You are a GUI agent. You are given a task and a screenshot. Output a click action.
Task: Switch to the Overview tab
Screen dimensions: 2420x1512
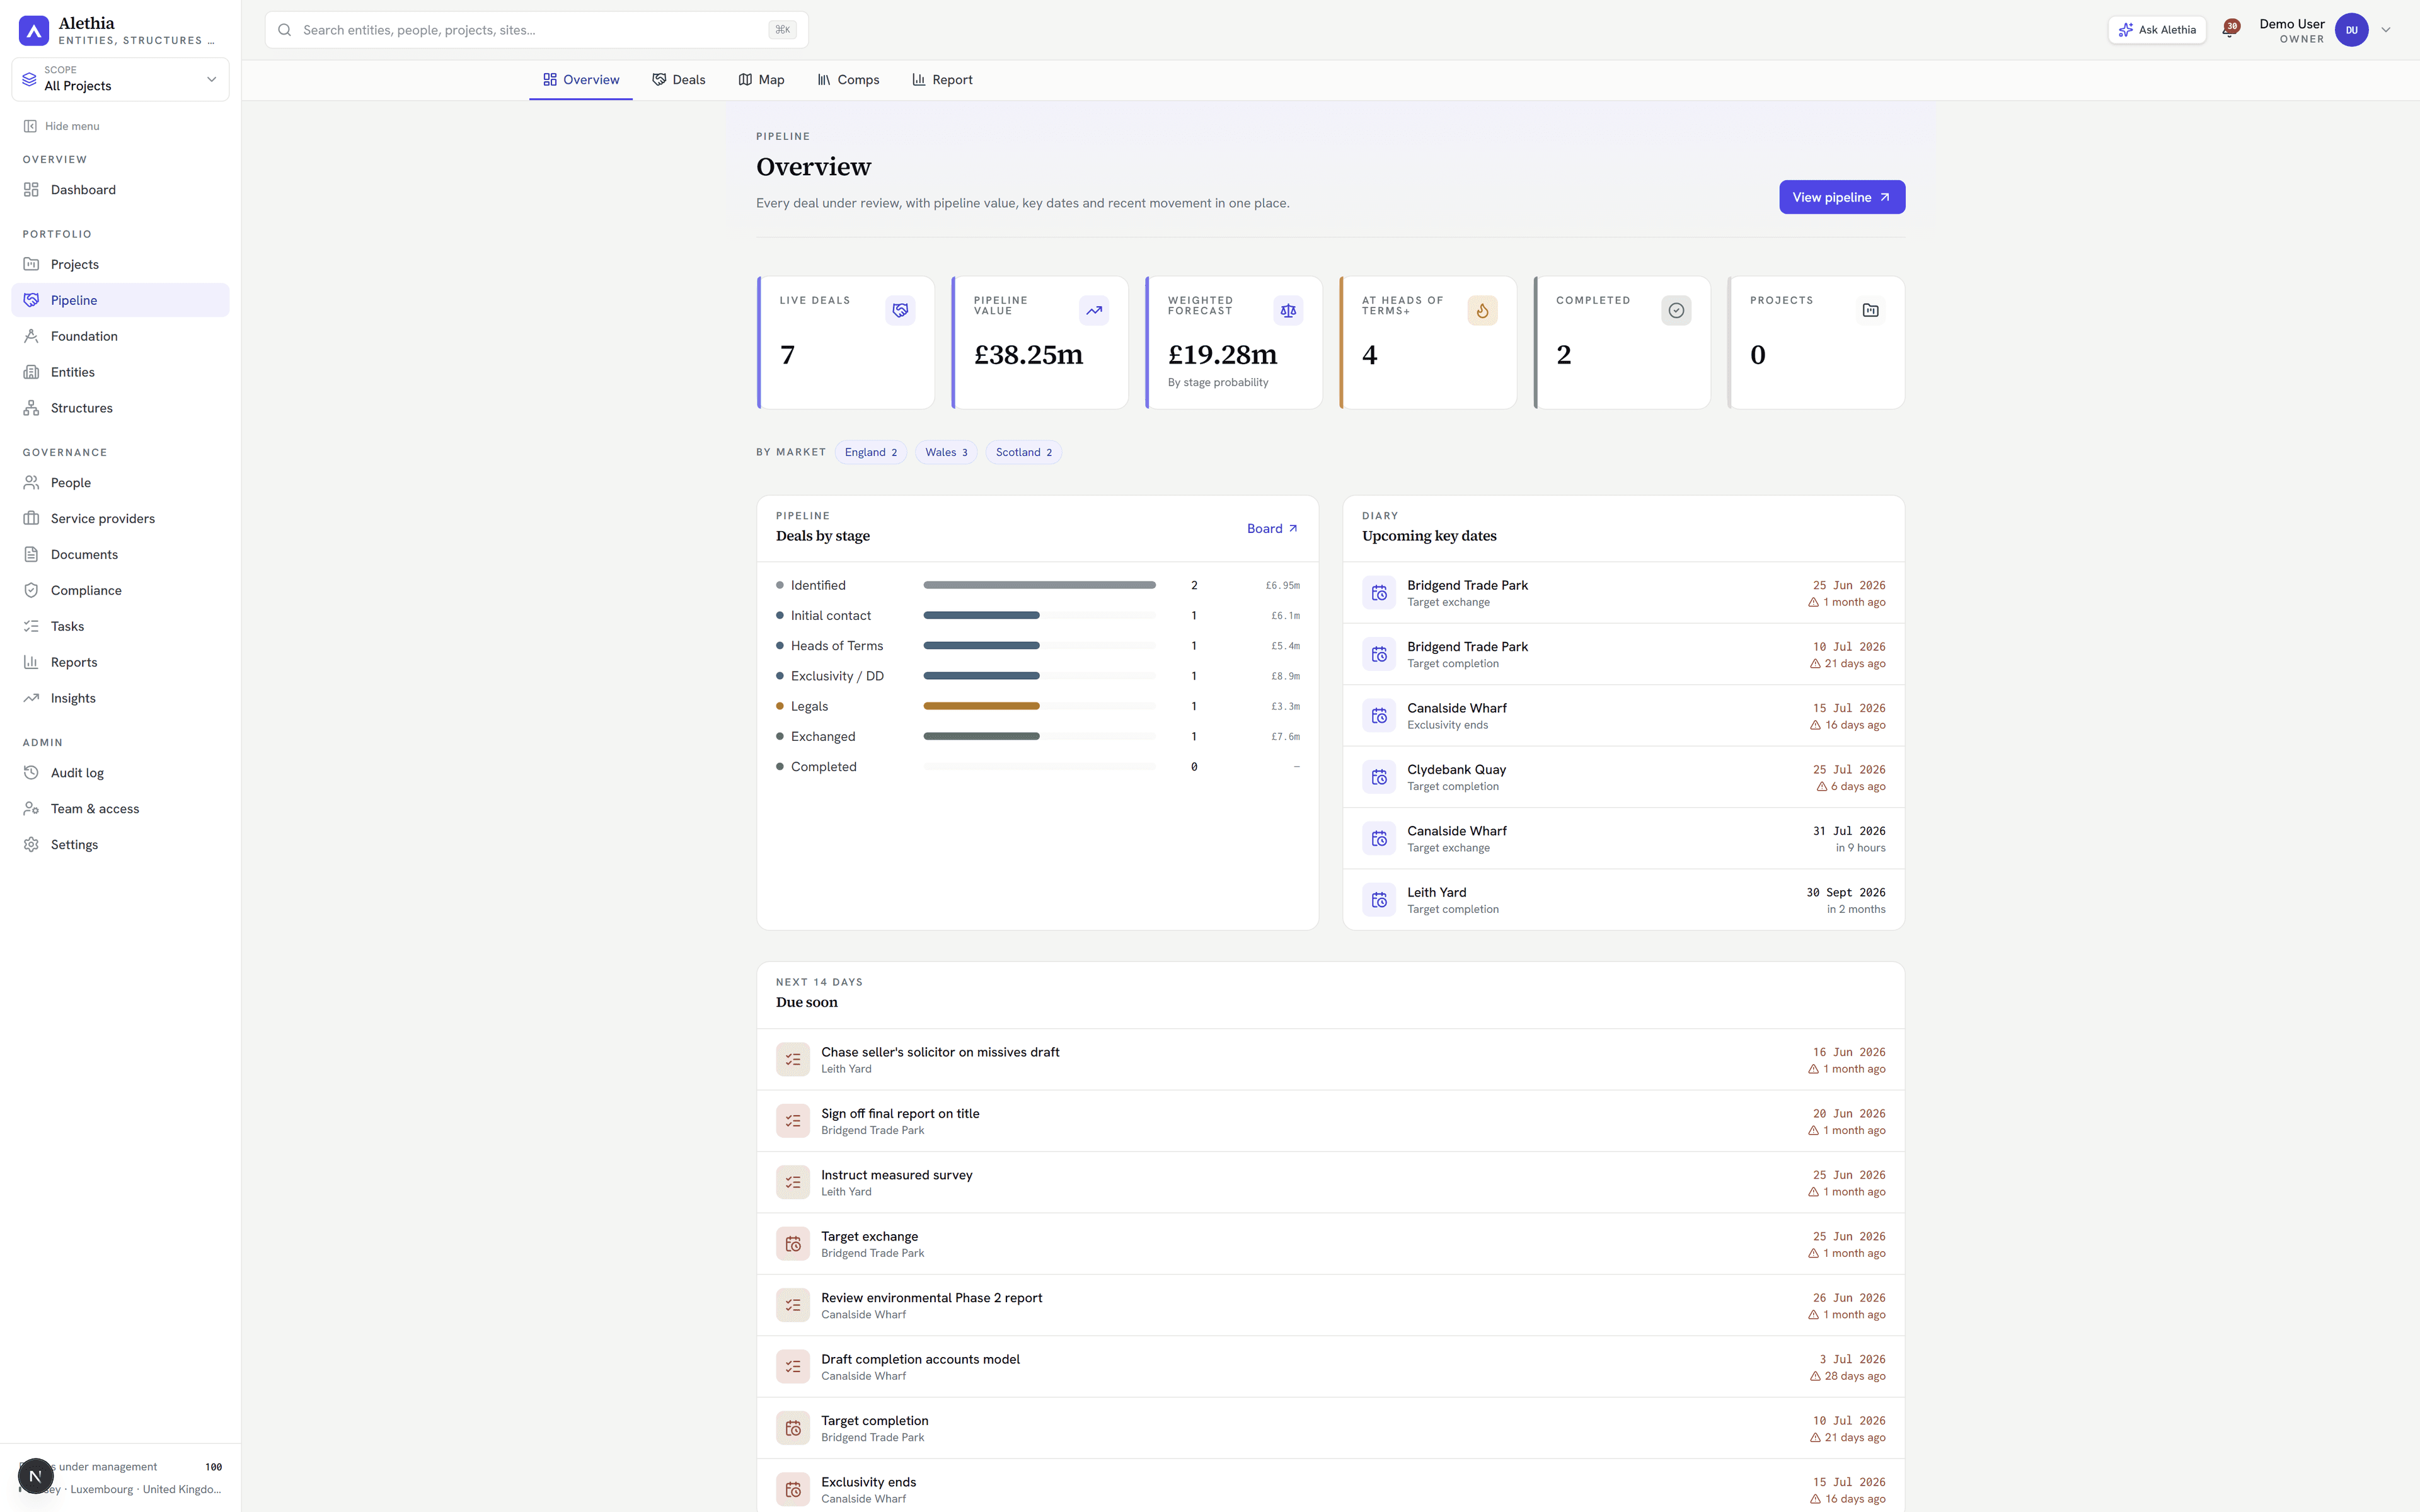581,80
